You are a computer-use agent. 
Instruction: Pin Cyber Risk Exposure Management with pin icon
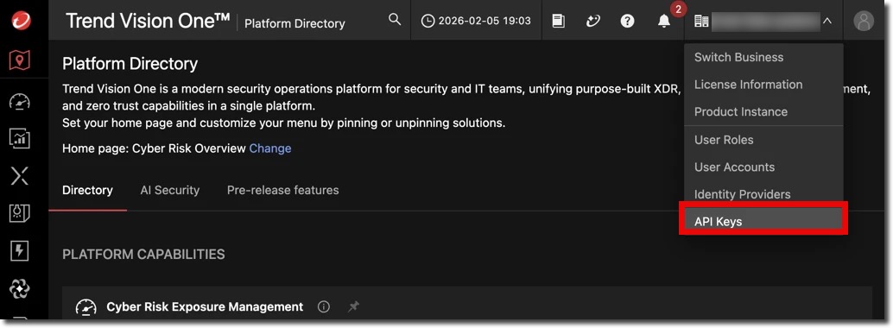[x=354, y=307]
